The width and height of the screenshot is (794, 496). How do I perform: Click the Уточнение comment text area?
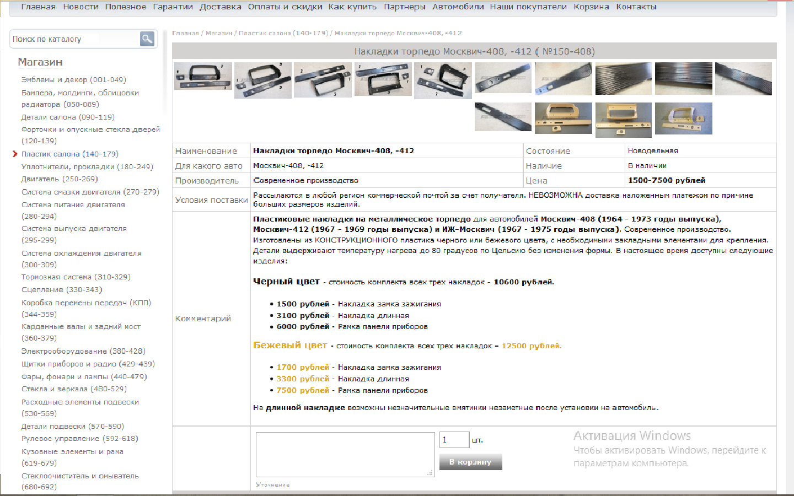(345, 455)
